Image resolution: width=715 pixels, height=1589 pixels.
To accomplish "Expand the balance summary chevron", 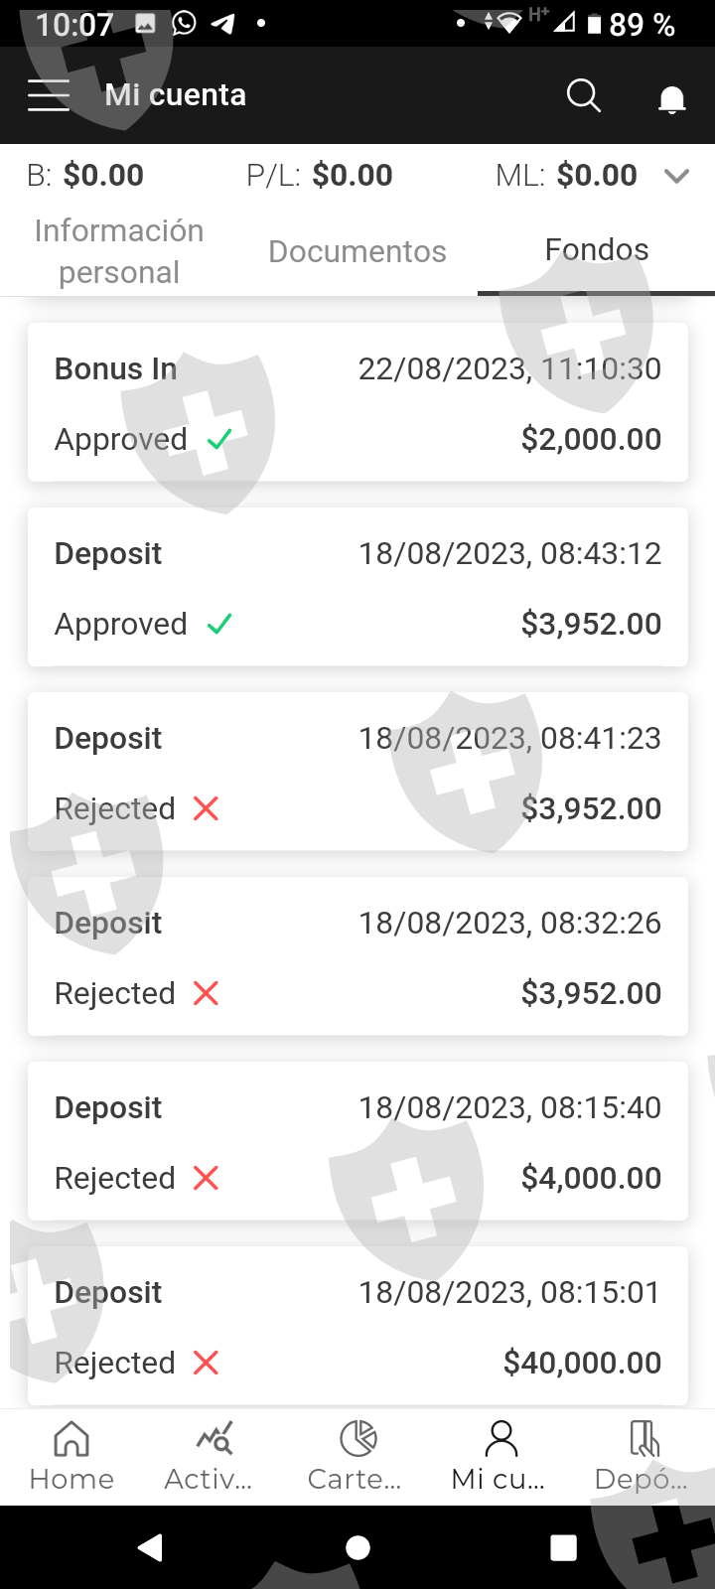I will point(676,176).
